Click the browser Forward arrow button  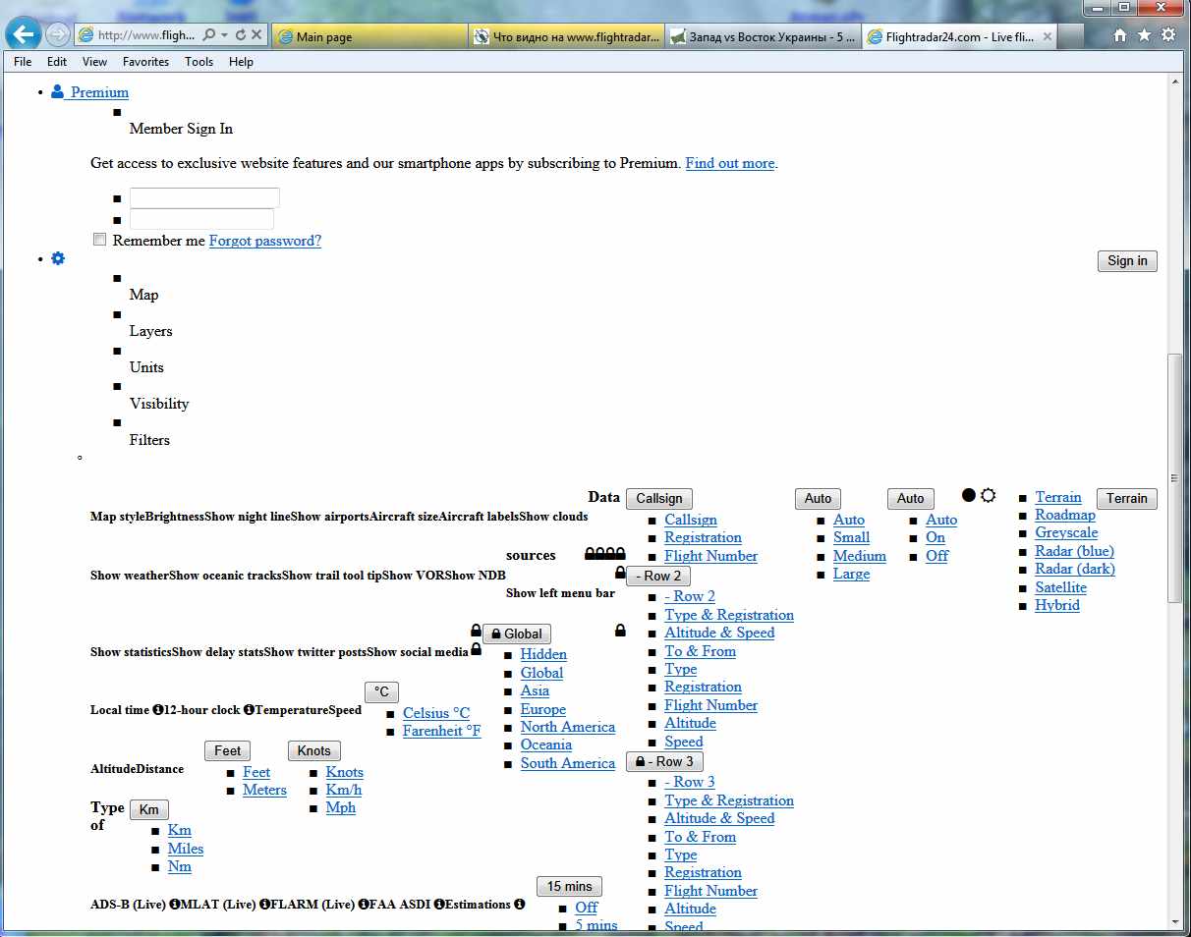[57, 34]
